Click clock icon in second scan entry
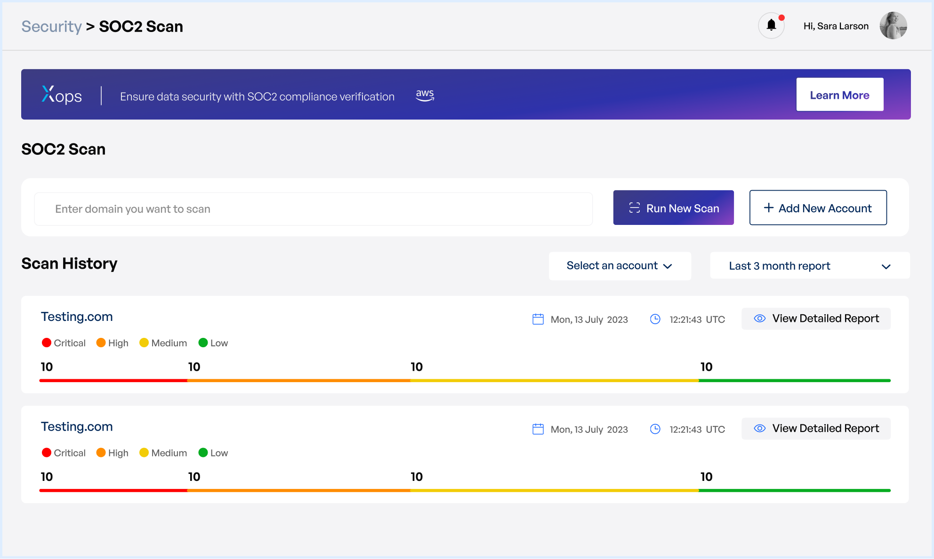Viewport: 934px width, 559px height. pos(655,429)
